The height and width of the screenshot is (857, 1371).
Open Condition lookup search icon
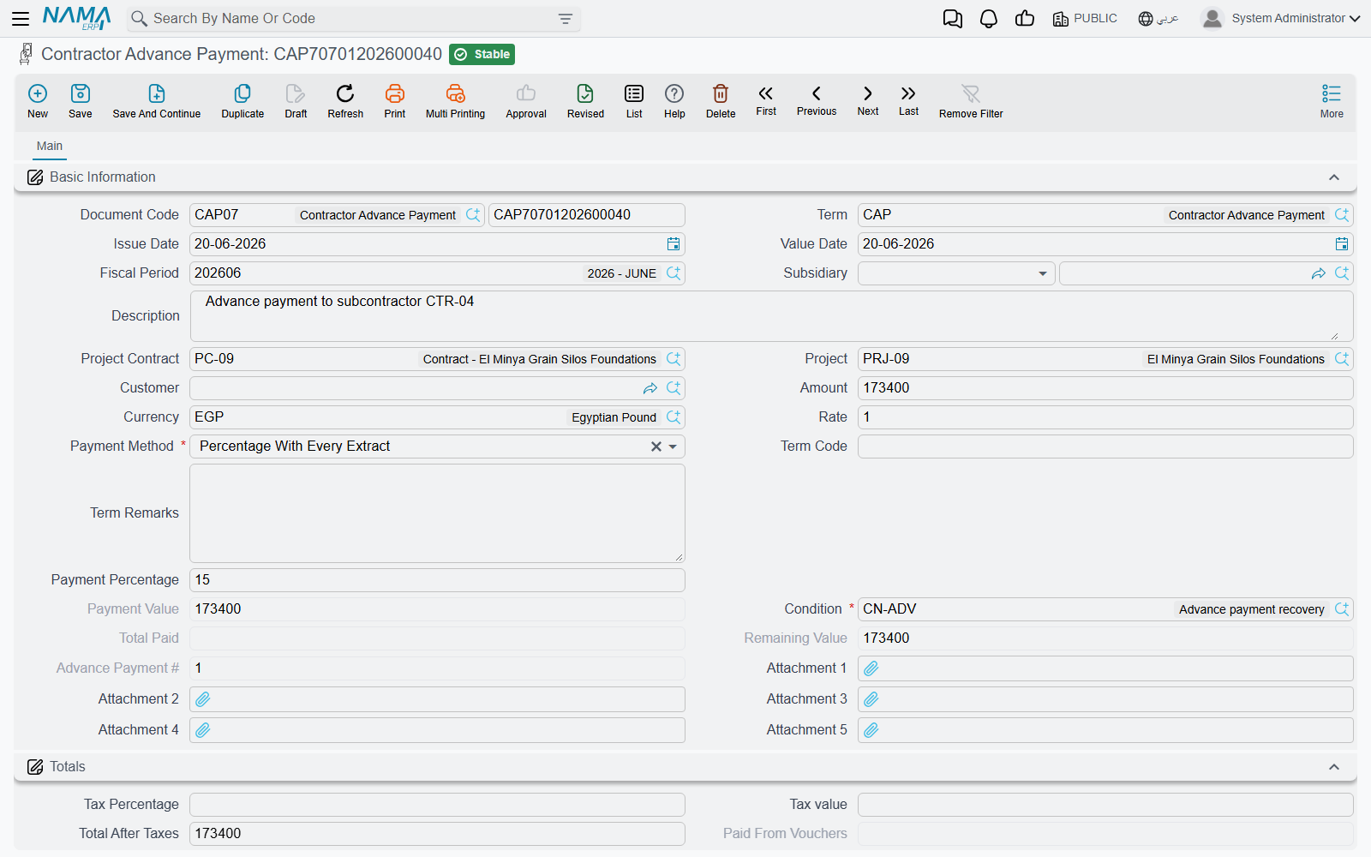(1342, 609)
